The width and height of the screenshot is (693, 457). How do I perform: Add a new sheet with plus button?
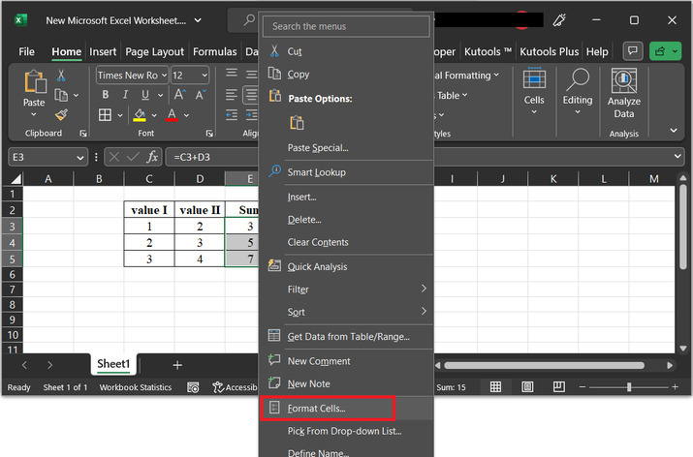click(x=177, y=365)
